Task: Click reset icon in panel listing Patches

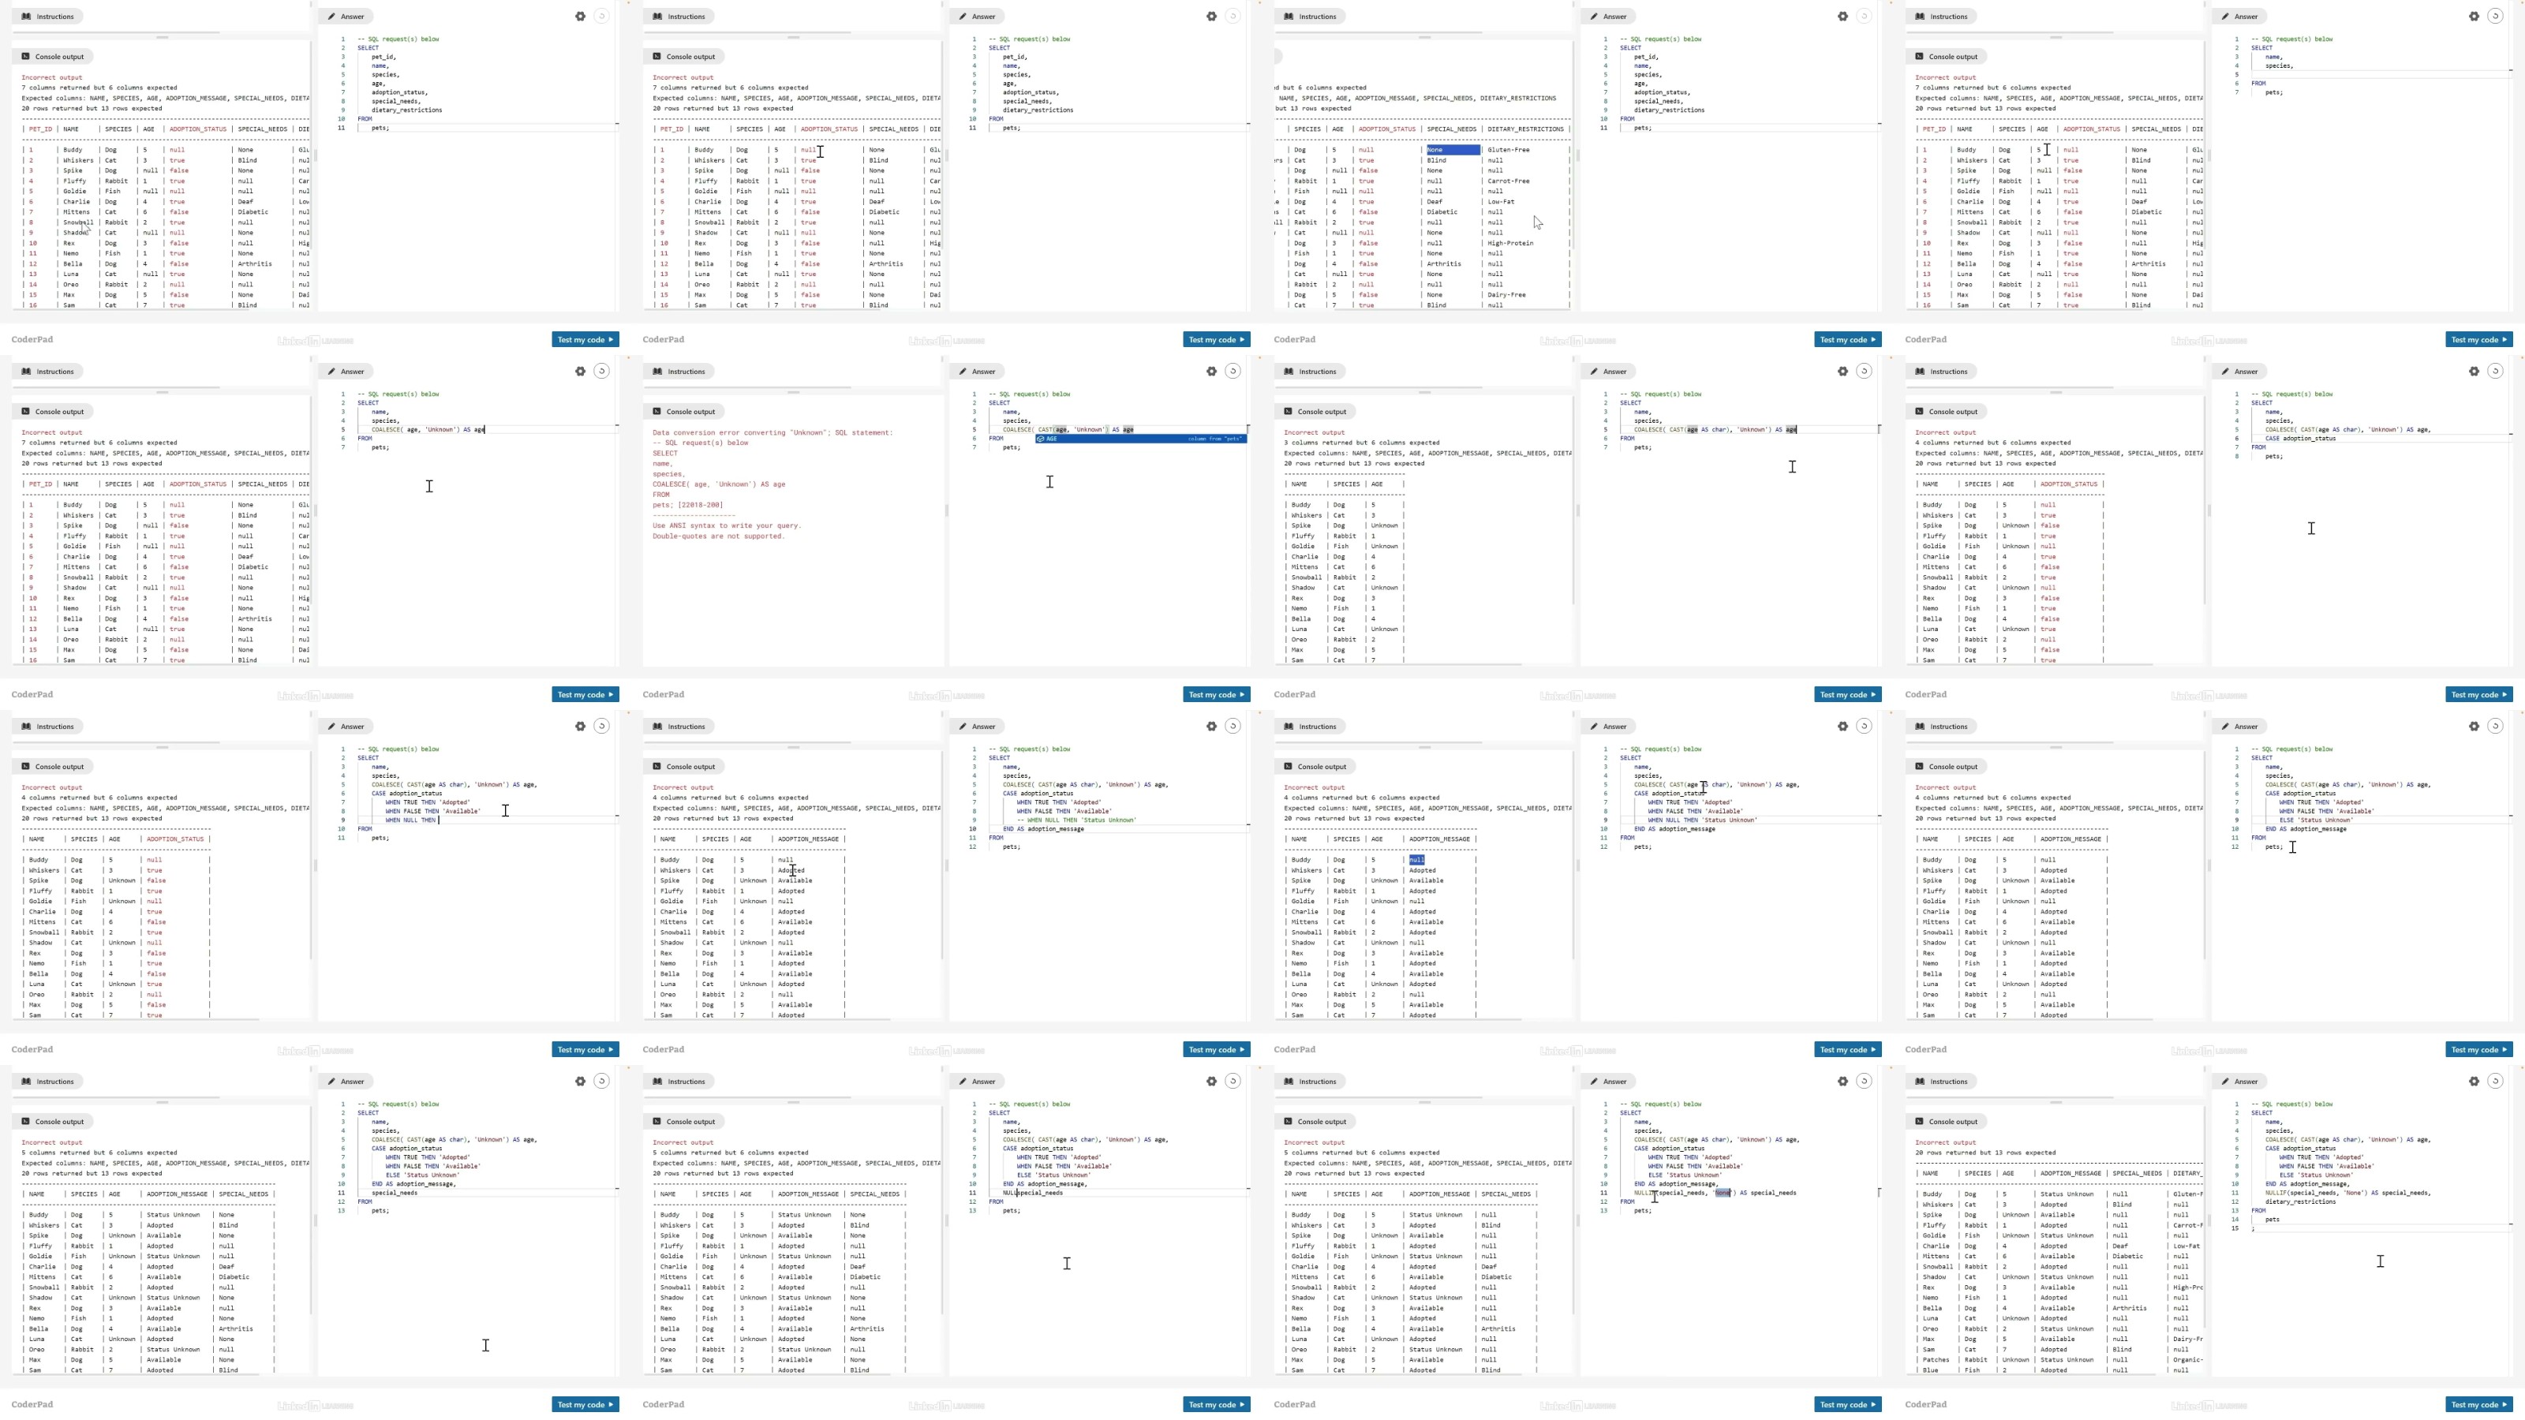Action: (2496, 1082)
